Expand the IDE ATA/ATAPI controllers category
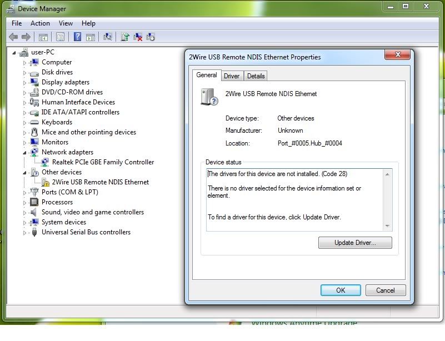The width and height of the screenshot is (445, 341). 24,113
